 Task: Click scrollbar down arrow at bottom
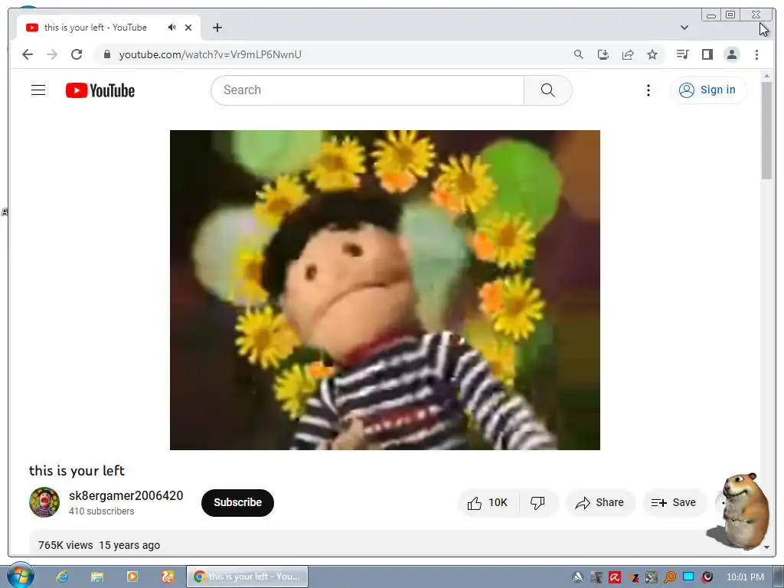click(x=766, y=547)
